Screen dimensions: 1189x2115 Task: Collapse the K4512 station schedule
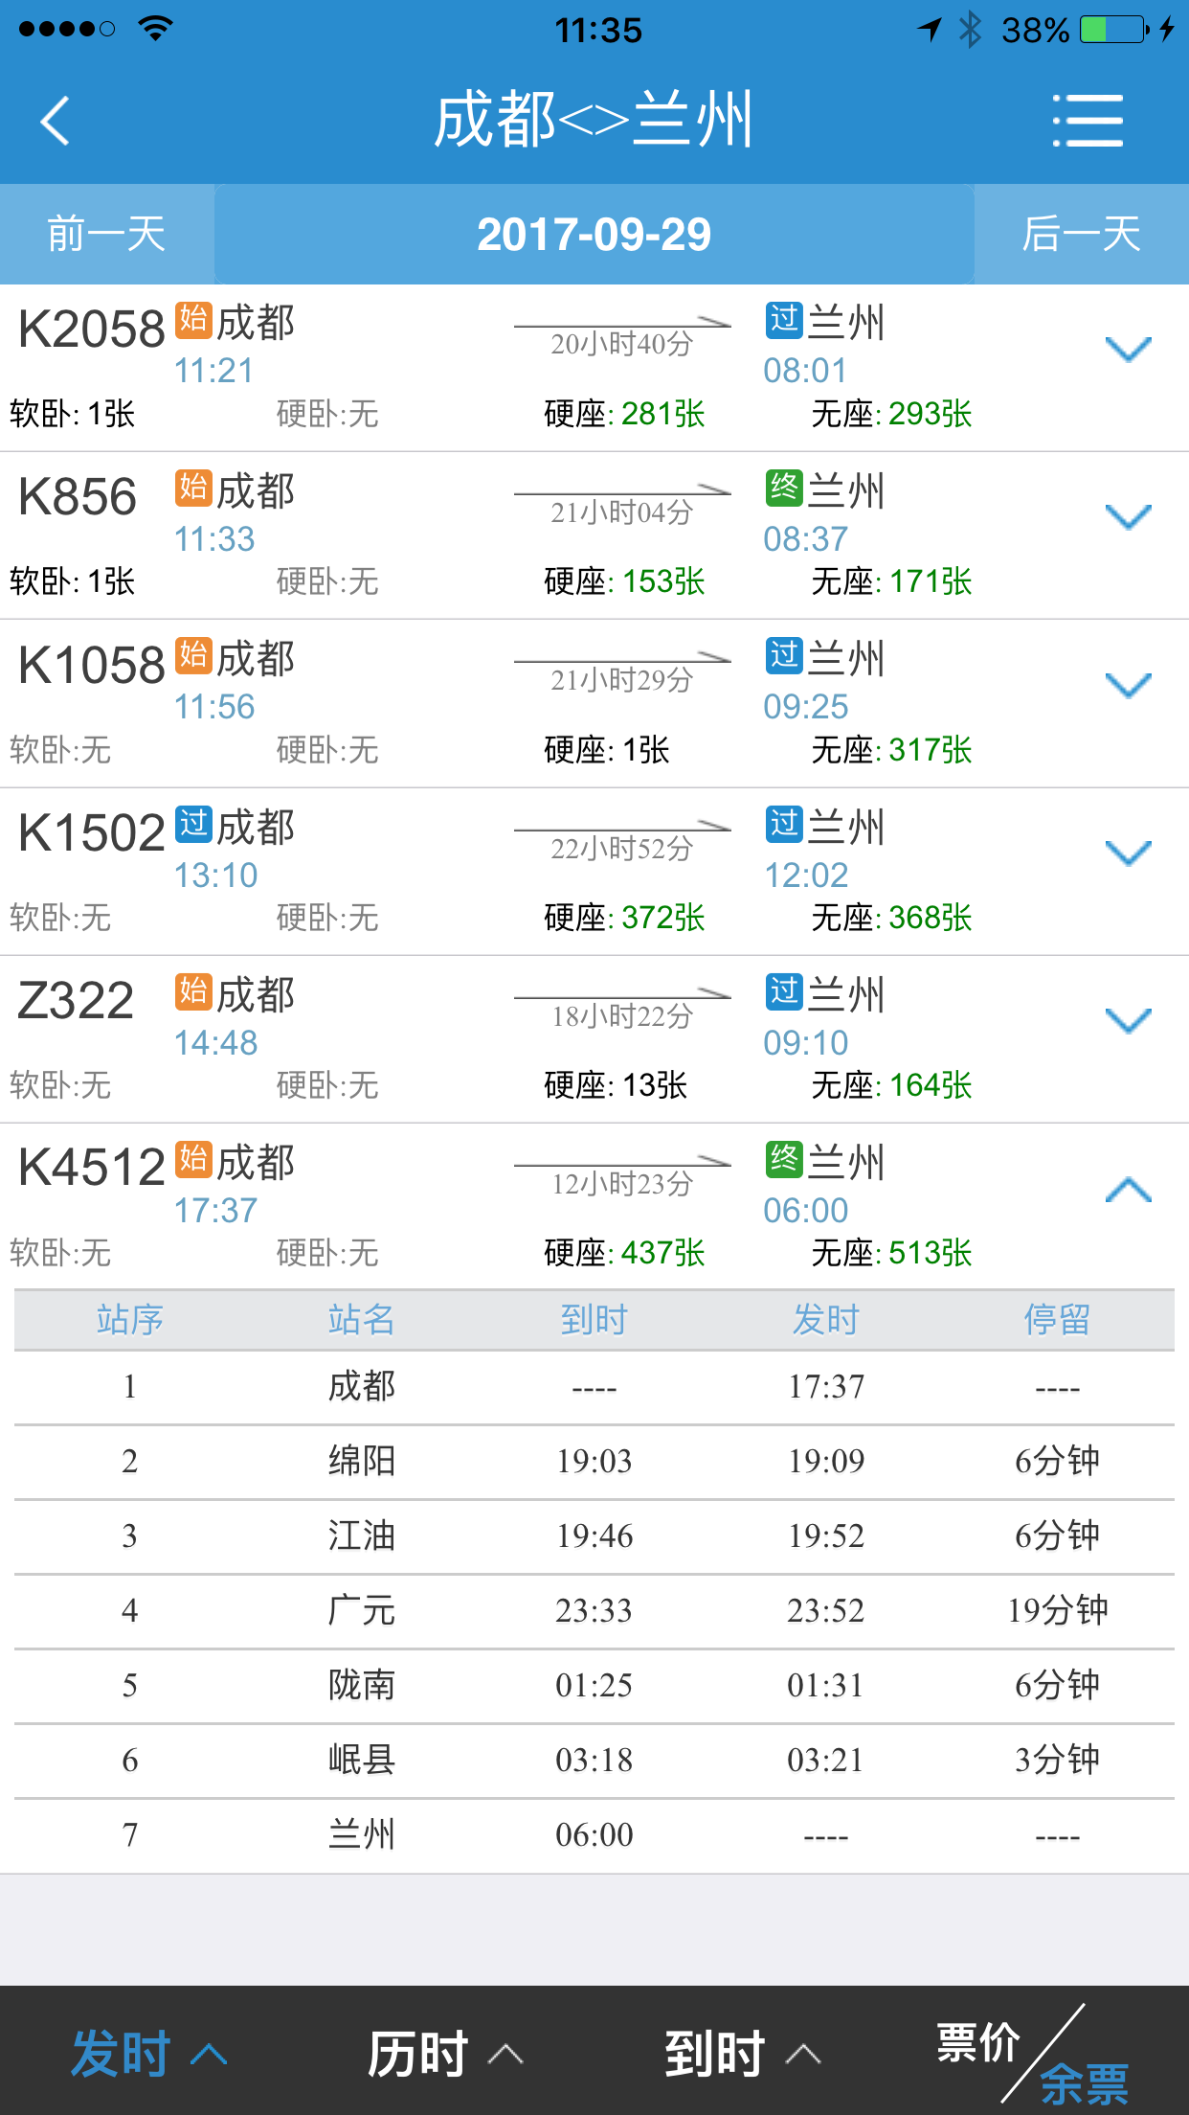pyautogui.click(x=1128, y=1190)
